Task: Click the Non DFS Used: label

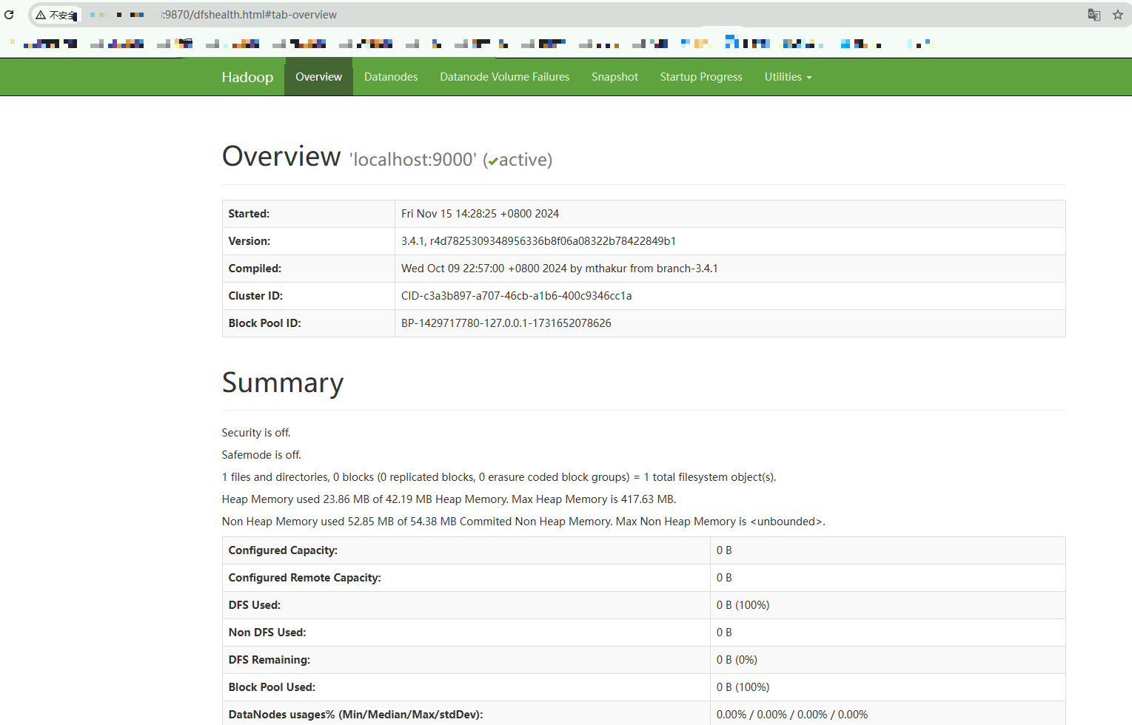Action: pyautogui.click(x=267, y=633)
